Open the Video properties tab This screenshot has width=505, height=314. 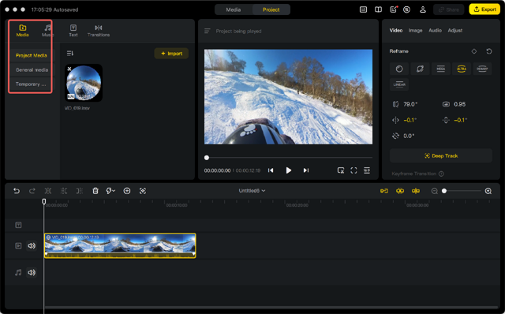click(396, 30)
